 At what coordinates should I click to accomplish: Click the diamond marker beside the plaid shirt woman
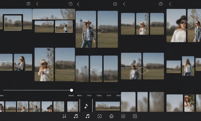(97, 30)
